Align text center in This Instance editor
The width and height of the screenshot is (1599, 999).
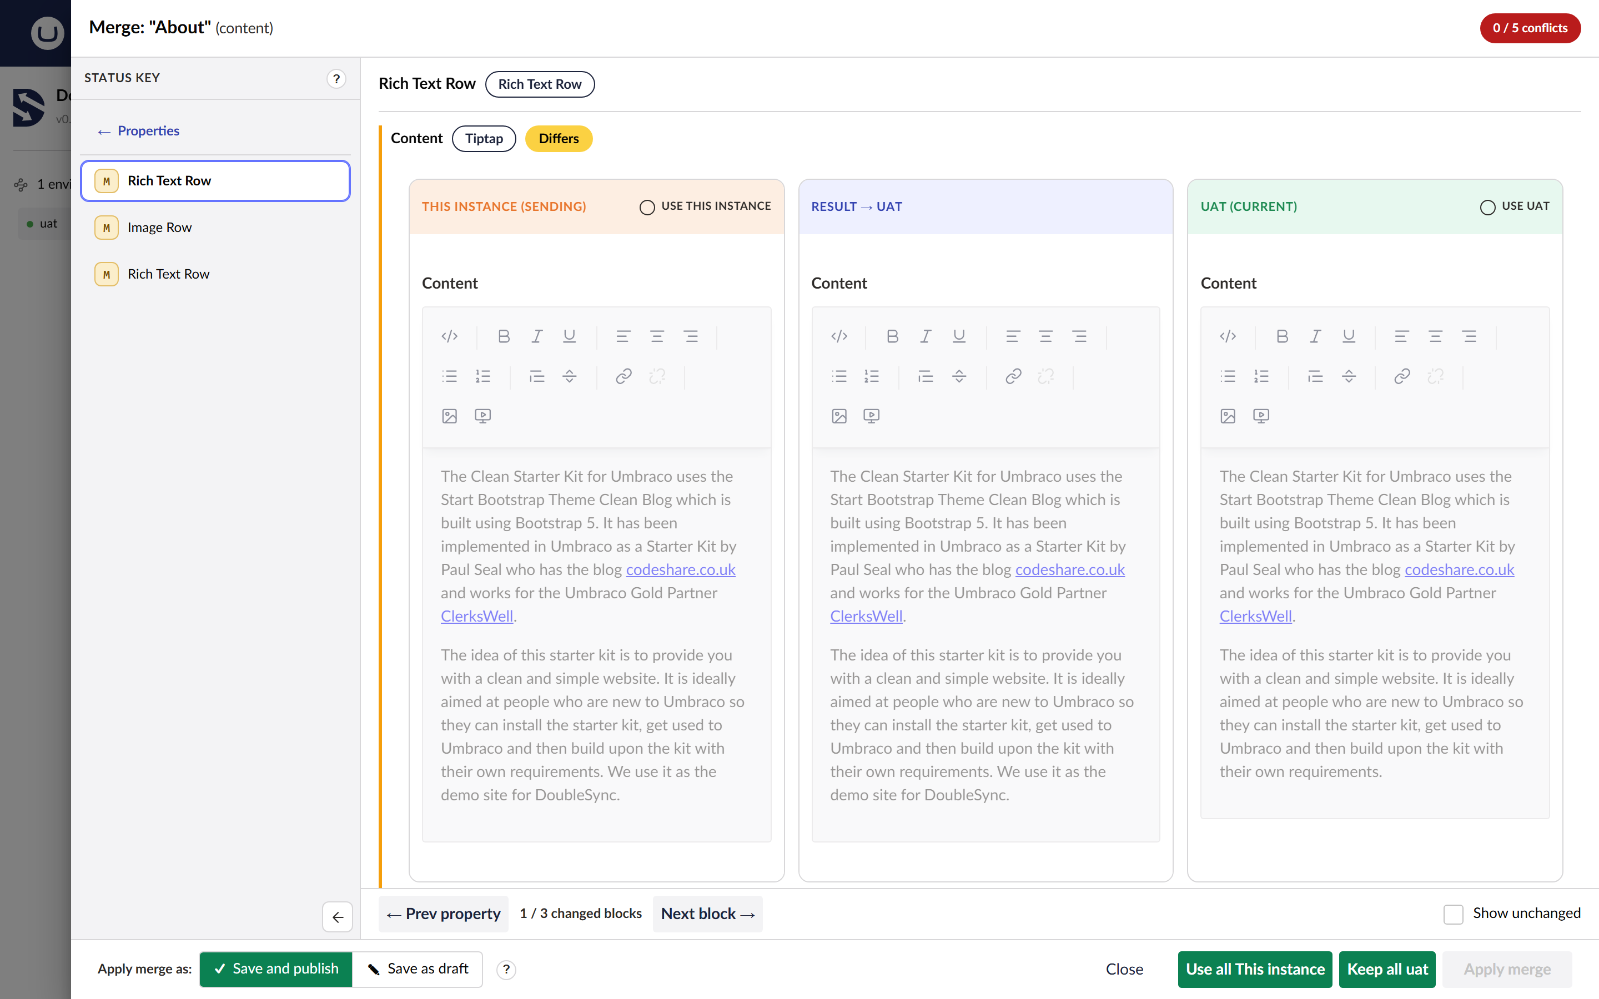pos(657,336)
